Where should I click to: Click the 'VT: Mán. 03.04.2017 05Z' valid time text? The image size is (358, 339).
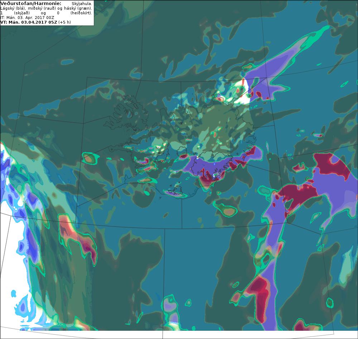(29, 22)
